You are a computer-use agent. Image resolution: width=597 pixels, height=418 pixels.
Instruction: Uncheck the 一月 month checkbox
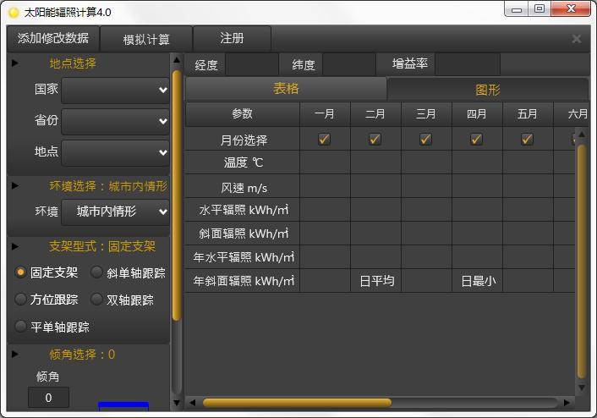[324, 139]
